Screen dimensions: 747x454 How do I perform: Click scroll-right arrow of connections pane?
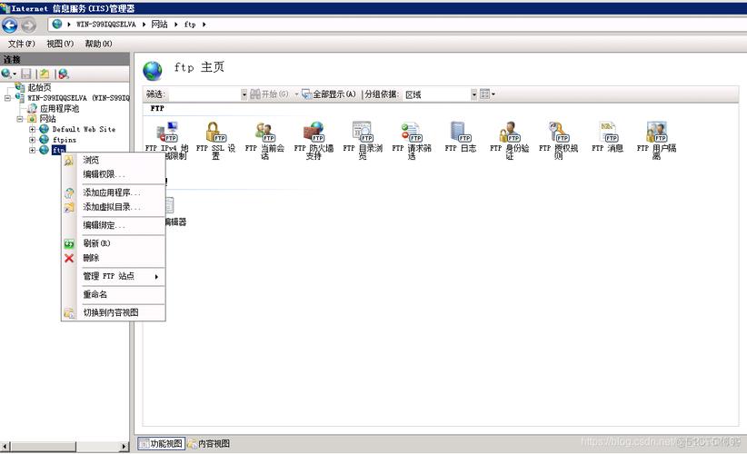(x=124, y=447)
